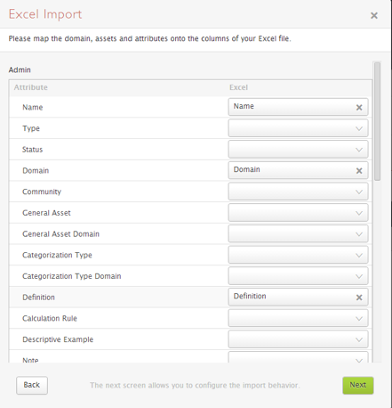Select the Name mapping field
This screenshot has width=392, height=408.
pyautogui.click(x=298, y=107)
